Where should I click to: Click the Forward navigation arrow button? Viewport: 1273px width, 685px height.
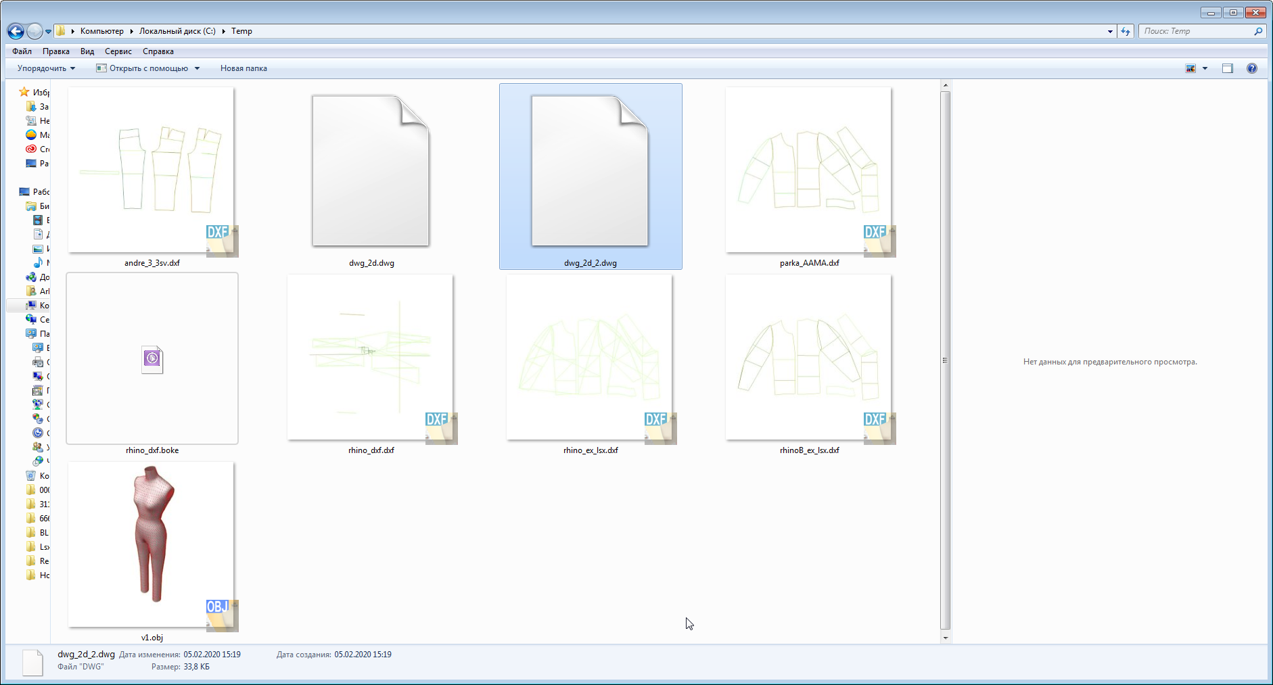pos(34,31)
